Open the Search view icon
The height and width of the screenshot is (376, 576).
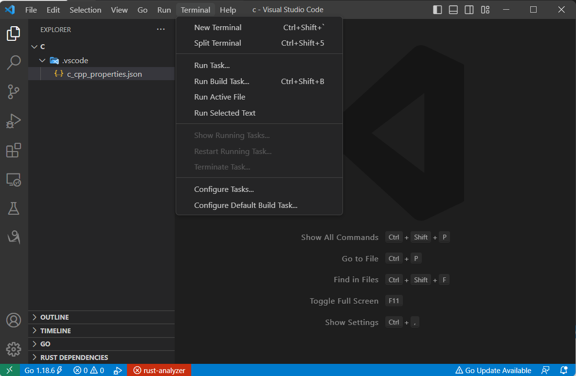14,62
